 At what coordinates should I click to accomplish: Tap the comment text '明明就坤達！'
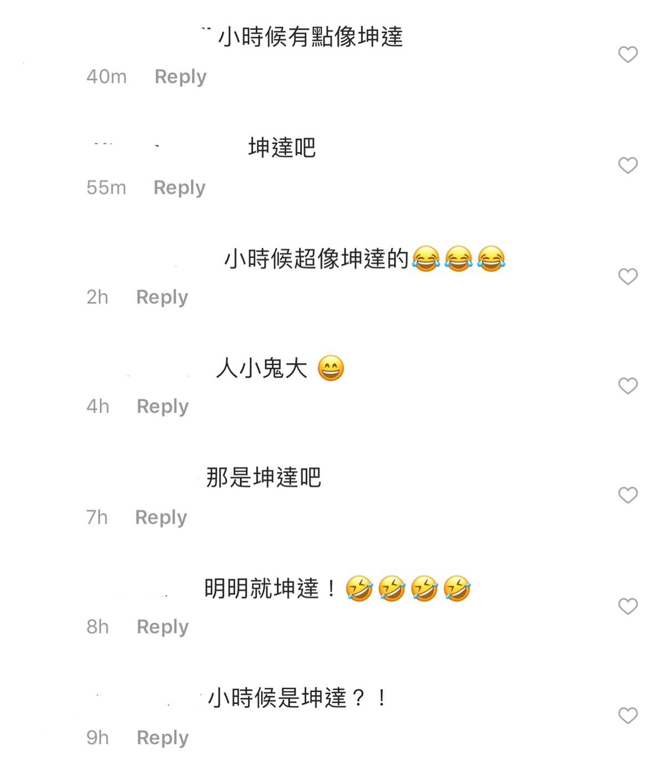tap(271, 588)
